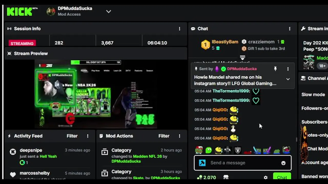
Task: Open the channel points shop icon
Action: (x=226, y=177)
